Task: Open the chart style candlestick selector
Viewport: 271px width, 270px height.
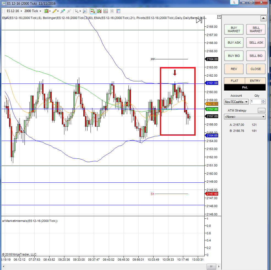Action: [46, 11]
